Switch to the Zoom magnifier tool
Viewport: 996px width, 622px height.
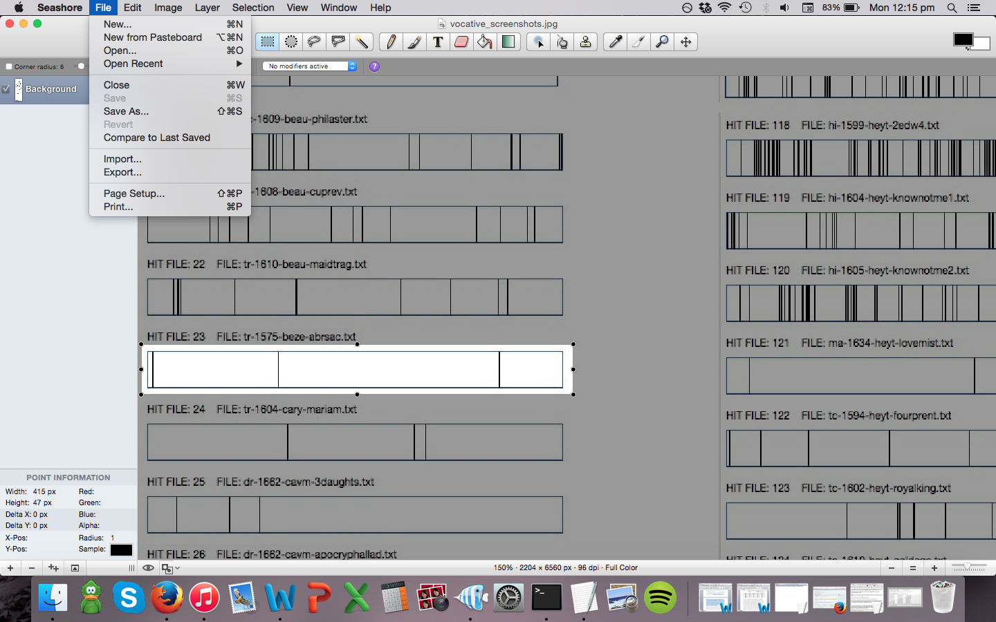pos(662,42)
